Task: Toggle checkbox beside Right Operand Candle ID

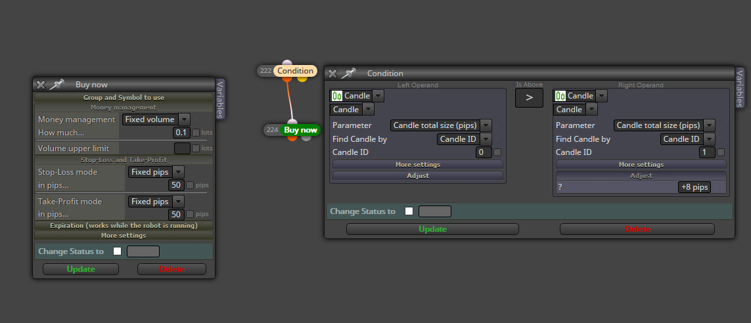Action: click(721, 153)
